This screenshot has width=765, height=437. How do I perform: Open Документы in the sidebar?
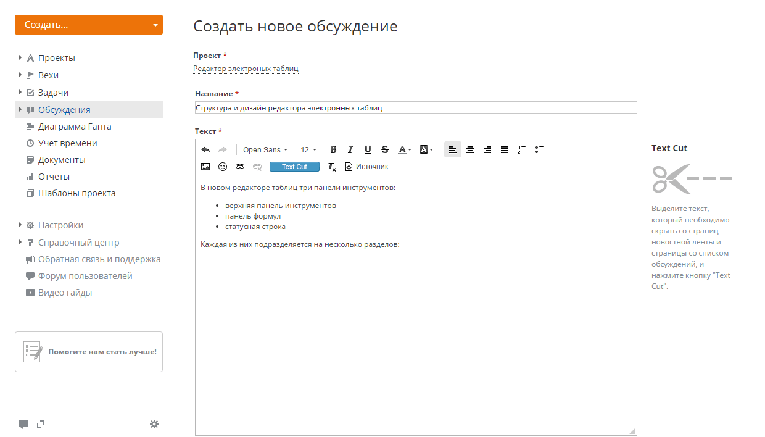pyautogui.click(x=62, y=160)
